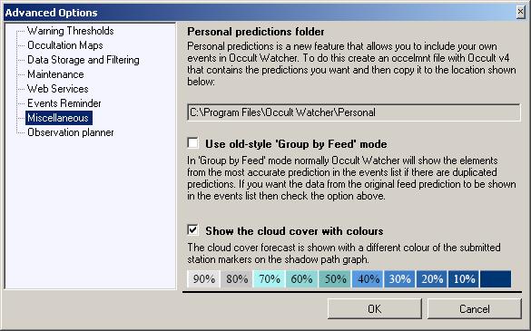Select Warning Thresholds in the options tree
The height and width of the screenshot is (331, 531).
pyautogui.click(x=71, y=31)
